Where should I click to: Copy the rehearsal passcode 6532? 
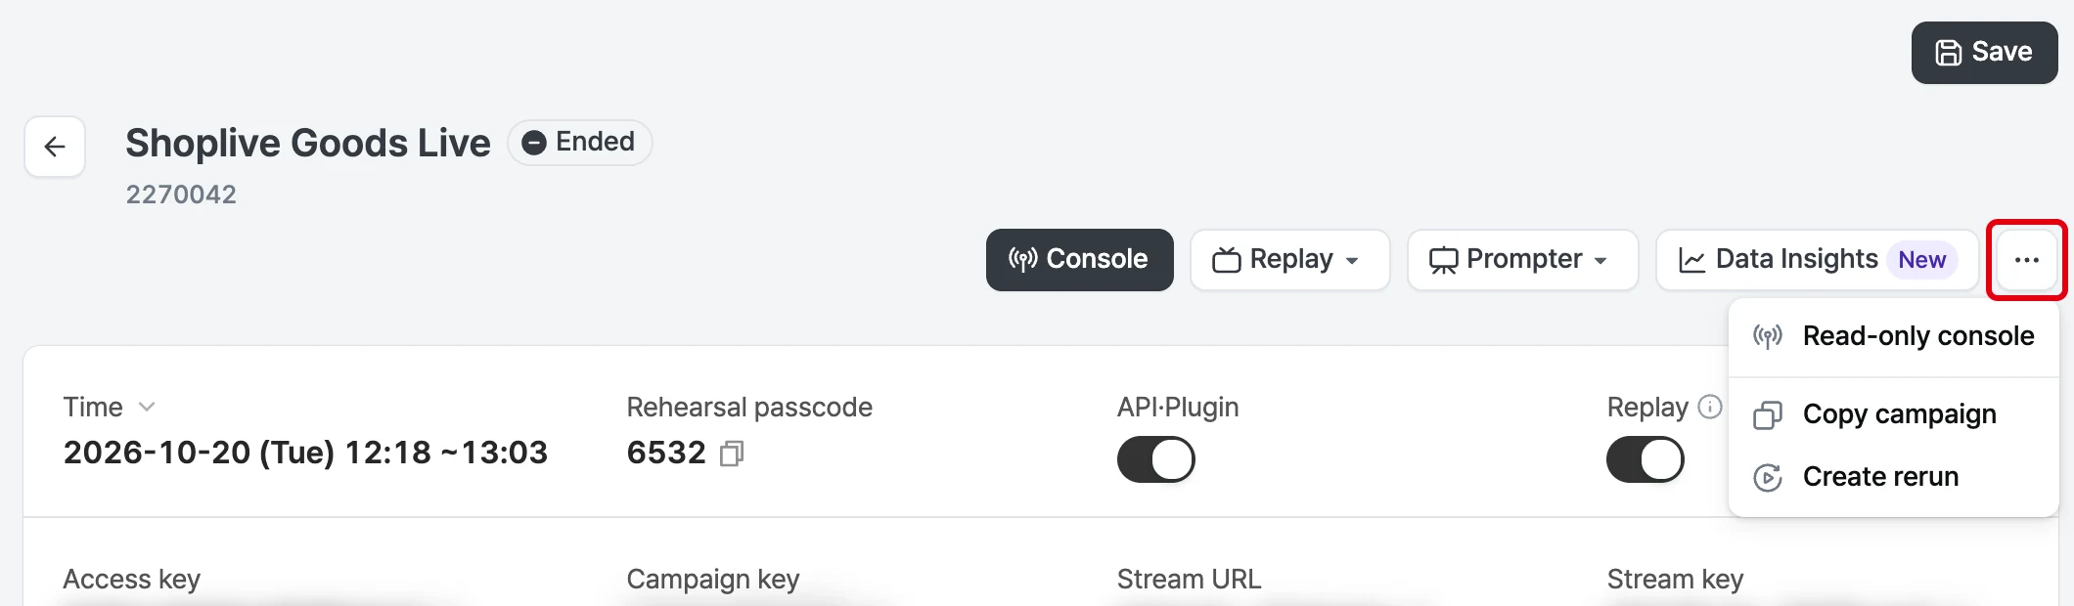point(732,454)
